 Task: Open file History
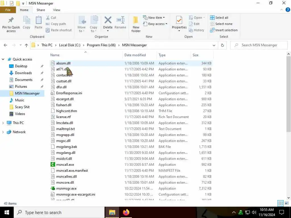196,30
